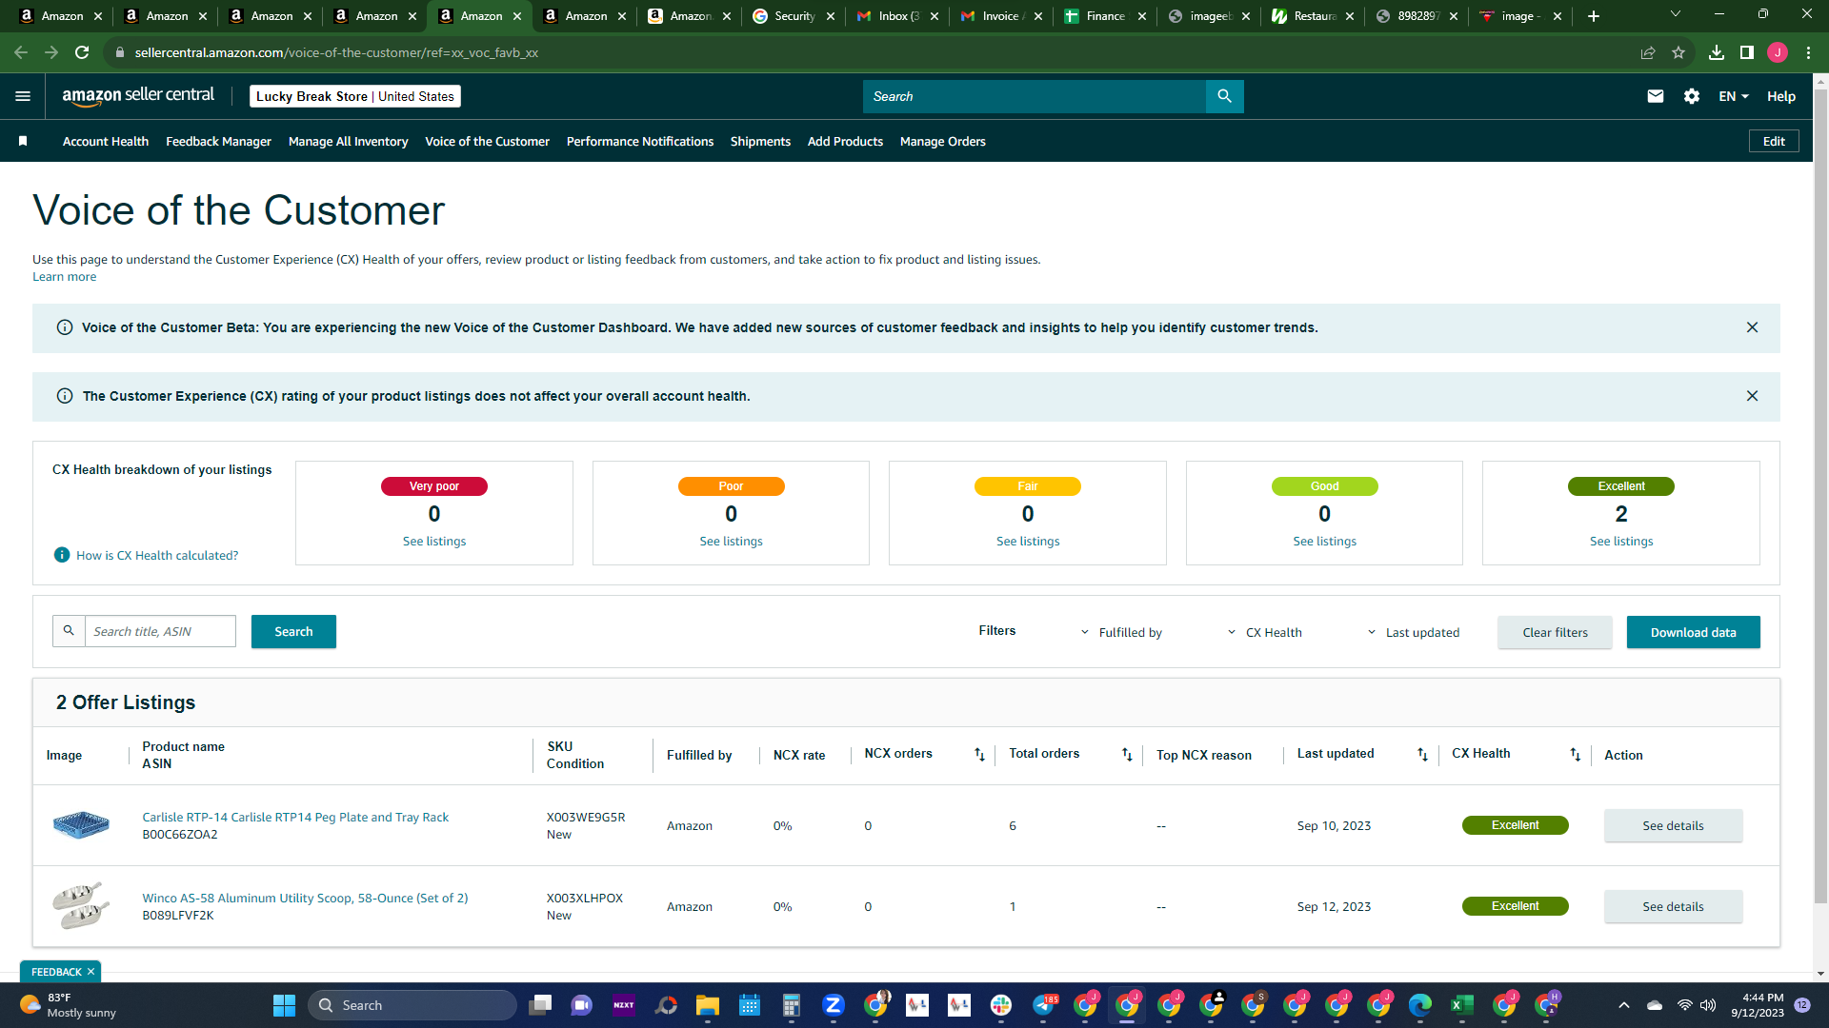The height and width of the screenshot is (1028, 1829).
Task: Expand the CX Health filter
Action: pyautogui.click(x=1264, y=632)
